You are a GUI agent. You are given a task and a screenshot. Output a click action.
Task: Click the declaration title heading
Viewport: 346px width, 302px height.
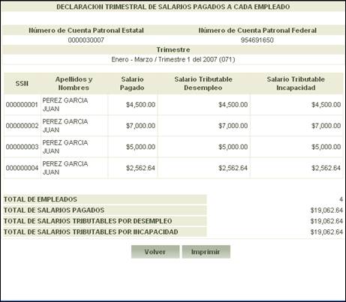[x=173, y=7]
